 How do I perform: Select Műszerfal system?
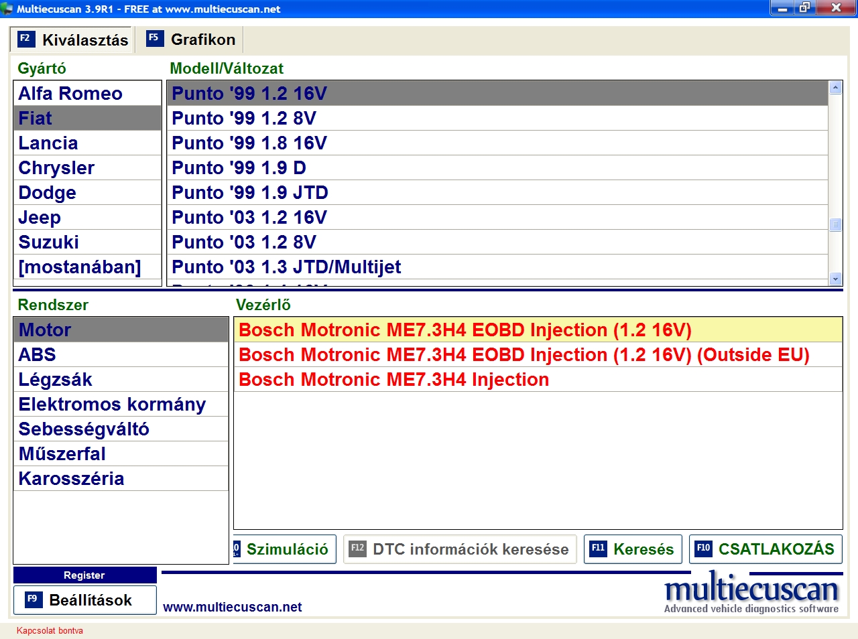point(121,454)
